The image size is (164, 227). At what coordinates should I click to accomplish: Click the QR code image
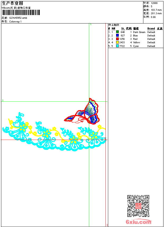[x=138, y=206]
